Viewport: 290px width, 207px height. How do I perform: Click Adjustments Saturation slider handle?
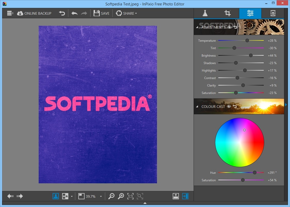coord(236,93)
